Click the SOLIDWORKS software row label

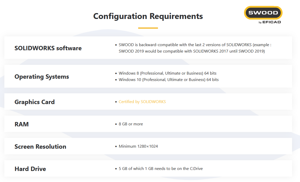click(x=48, y=48)
